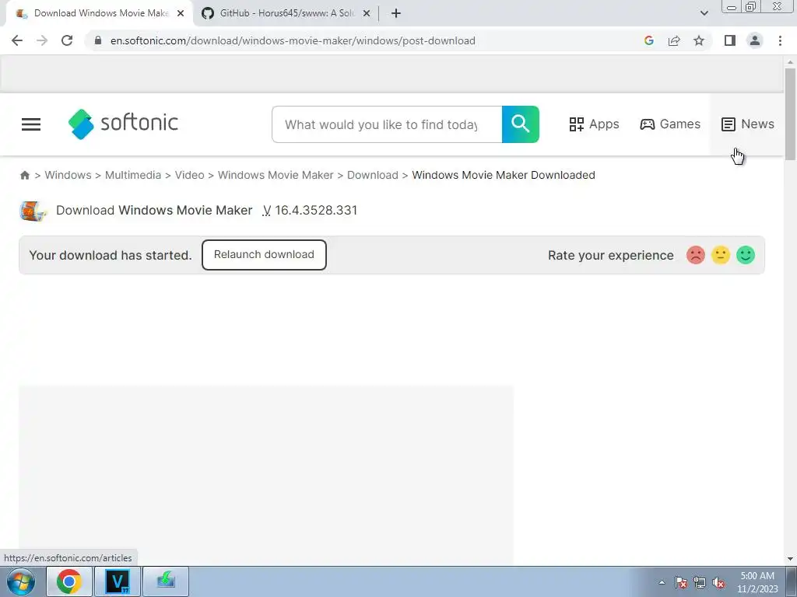The image size is (797, 597).
Task: Go to Multimedia breadcrumb link
Action: [x=132, y=175]
